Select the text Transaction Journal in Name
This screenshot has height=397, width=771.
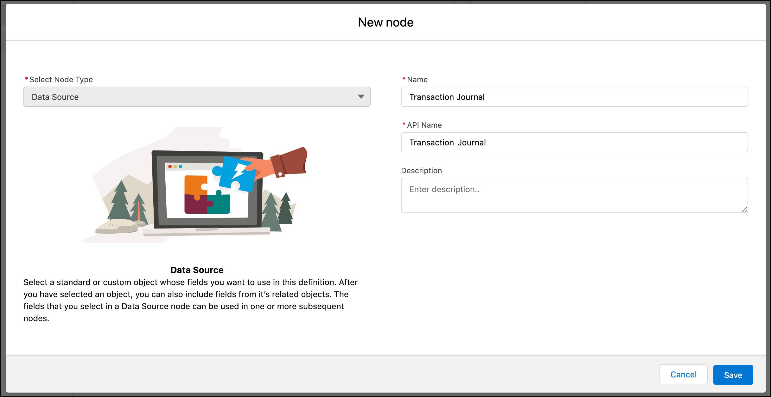click(447, 97)
